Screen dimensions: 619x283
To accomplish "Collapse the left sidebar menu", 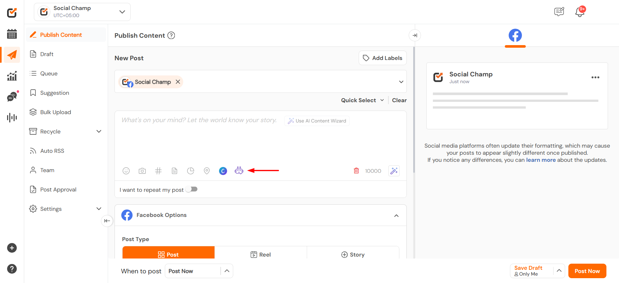I will [x=107, y=221].
